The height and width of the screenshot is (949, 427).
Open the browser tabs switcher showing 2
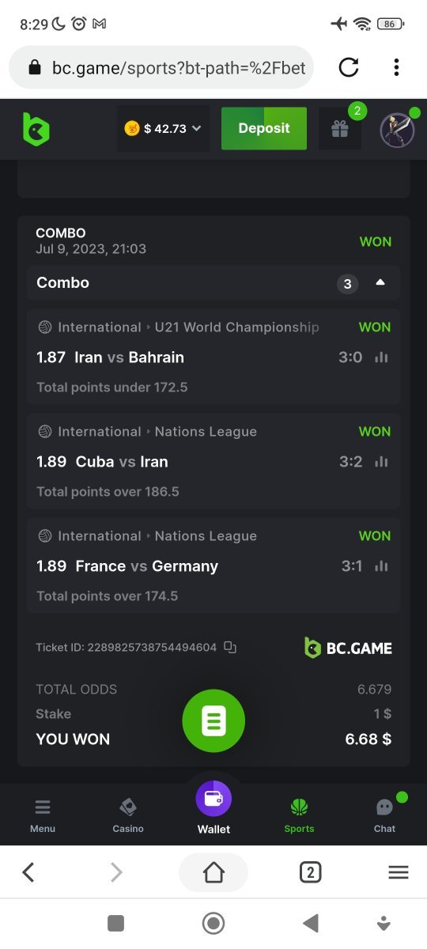(310, 872)
